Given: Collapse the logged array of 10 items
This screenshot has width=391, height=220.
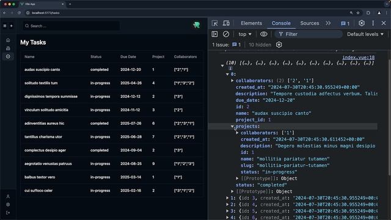Looking at the screenshot, I should (x=222, y=65).
